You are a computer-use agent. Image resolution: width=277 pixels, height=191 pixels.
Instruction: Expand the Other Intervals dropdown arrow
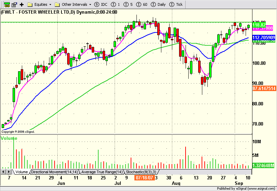click(x=90, y=4)
